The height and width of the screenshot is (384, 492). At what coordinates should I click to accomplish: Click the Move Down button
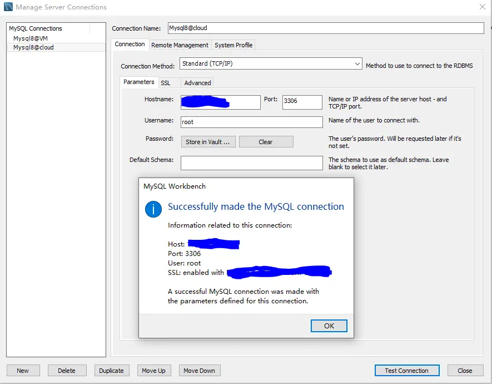(199, 371)
